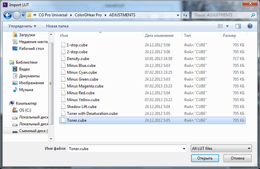Create folder with Новая папка
Screen dimensions: 260x169
[57, 26]
